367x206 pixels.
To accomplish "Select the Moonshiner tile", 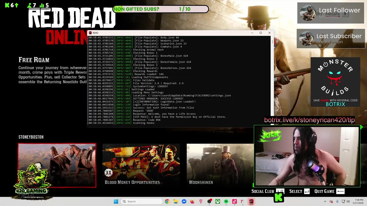I will 220,165.
